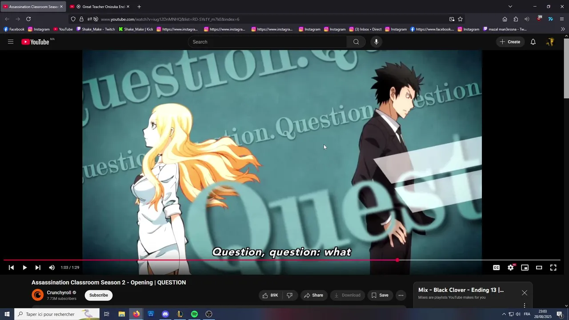This screenshot has height=320, width=569.
Task: Share the video
Action: point(313,295)
